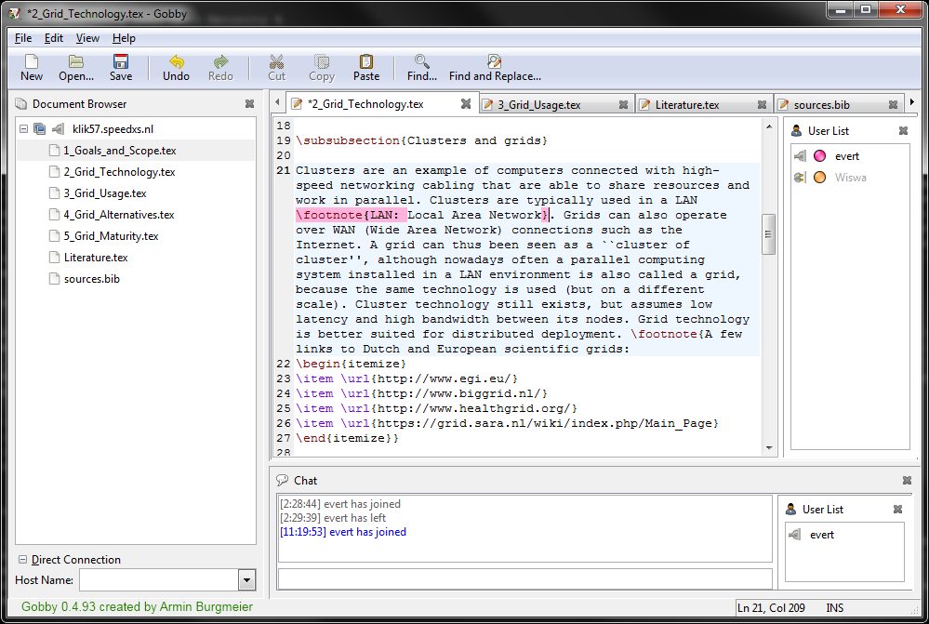Switch to the sources.bib tab
Image resolution: width=929 pixels, height=624 pixels.
pos(821,105)
